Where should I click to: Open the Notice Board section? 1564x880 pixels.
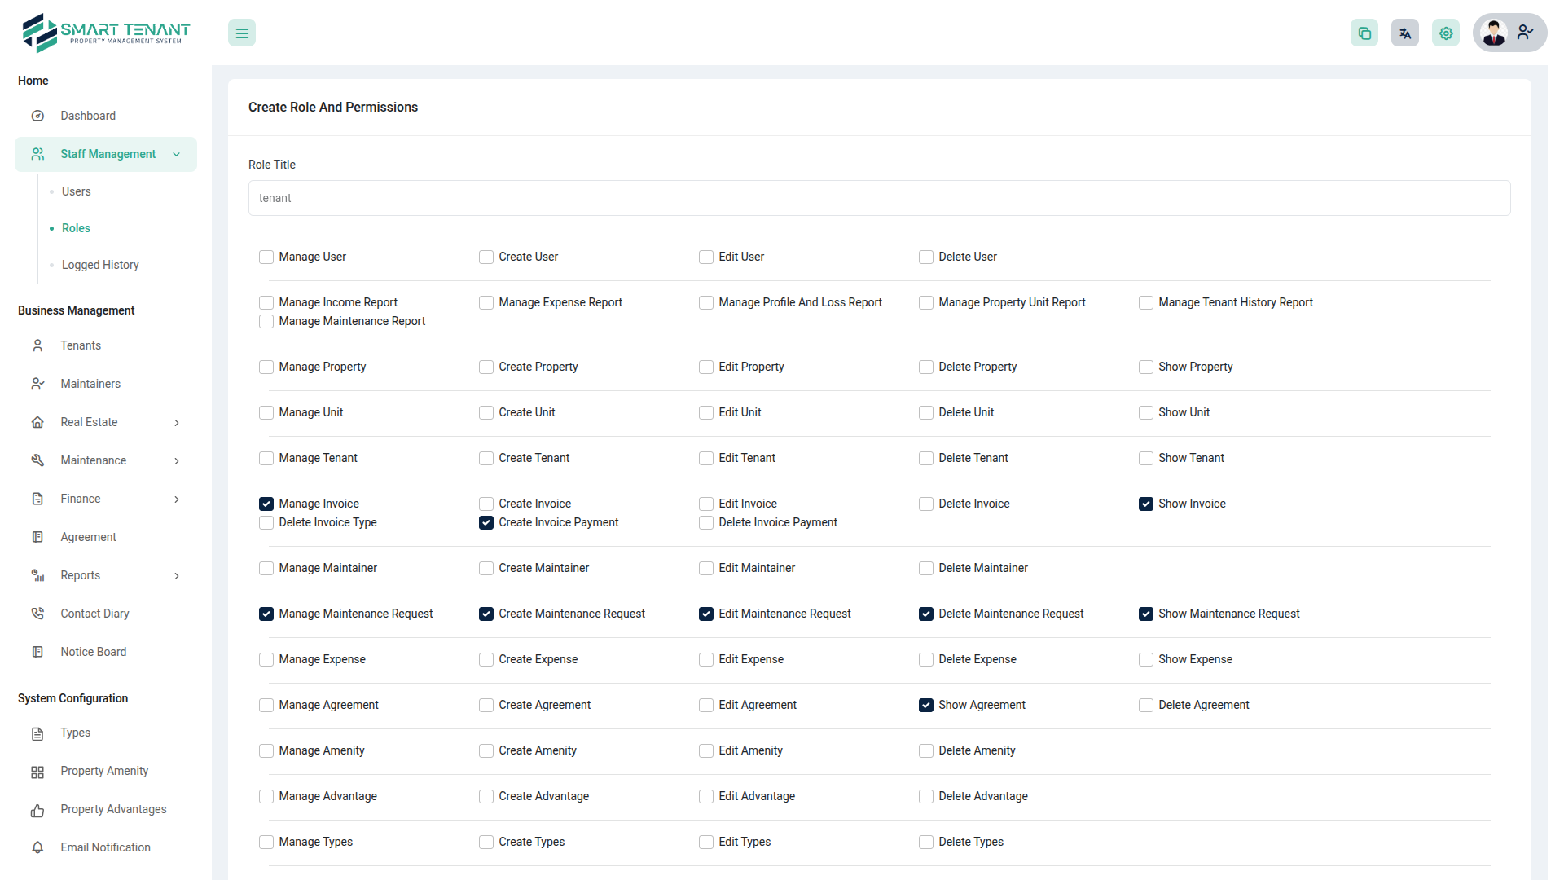[x=93, y=651]
